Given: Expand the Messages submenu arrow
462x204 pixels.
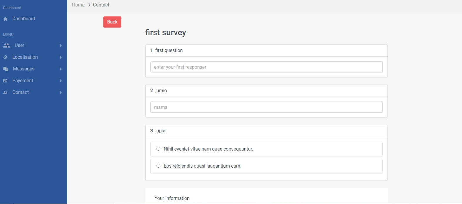Looking at the screenshot, I should pos(61,69).
